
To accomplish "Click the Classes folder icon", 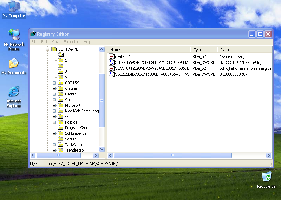I will [61, 88].
